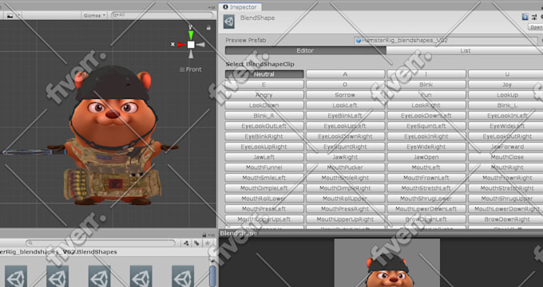Image resolution: width=543 pixels, height=287 pixels.
Task: Switch to the Editor tab
Action: coord(305,50)
